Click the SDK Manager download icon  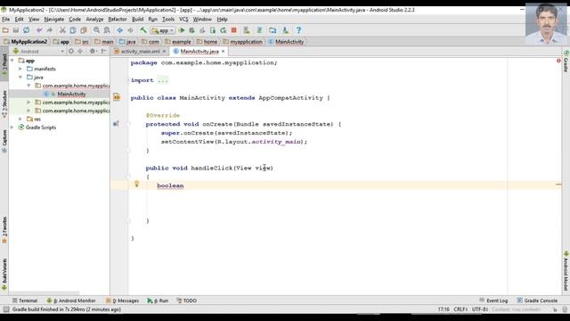coord(285,30)
